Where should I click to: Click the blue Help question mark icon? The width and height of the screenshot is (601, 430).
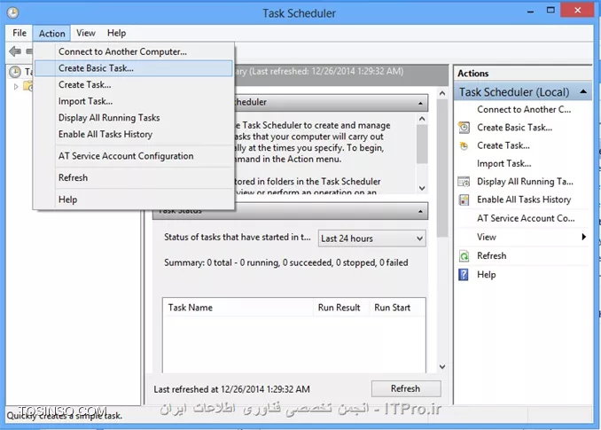464,275
